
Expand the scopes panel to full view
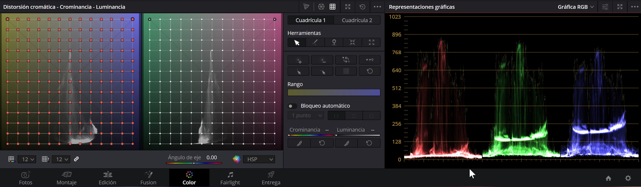click(x=620, y=7)
